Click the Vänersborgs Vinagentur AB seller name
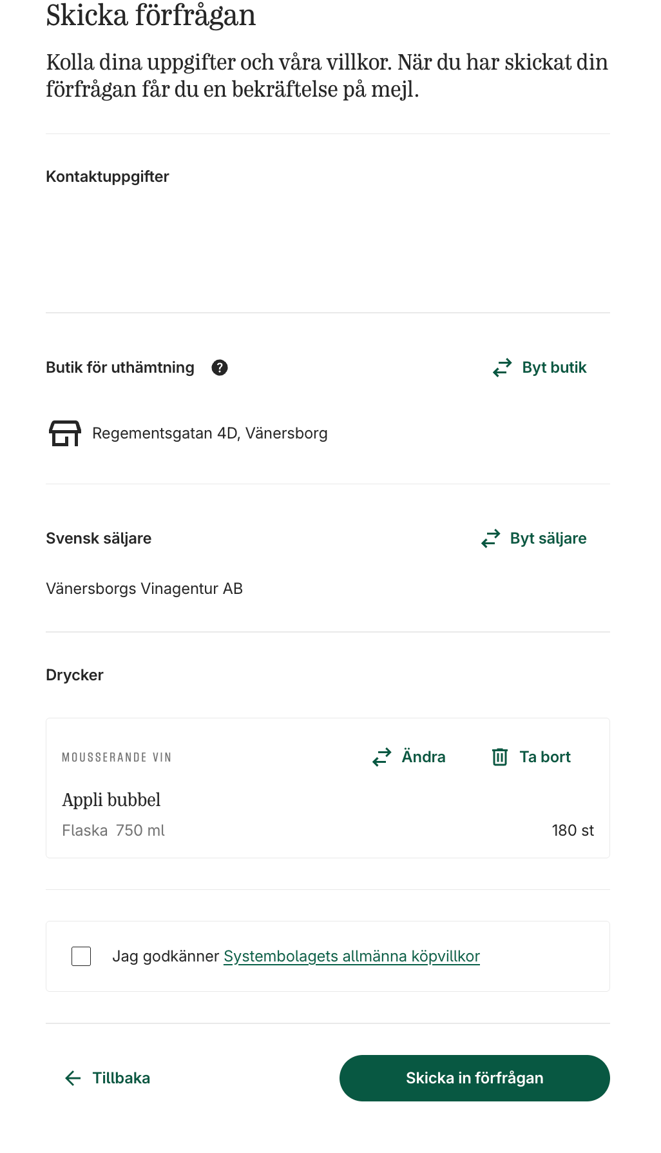The height and width of the screenshot is (1153, 661). [144, 589]
